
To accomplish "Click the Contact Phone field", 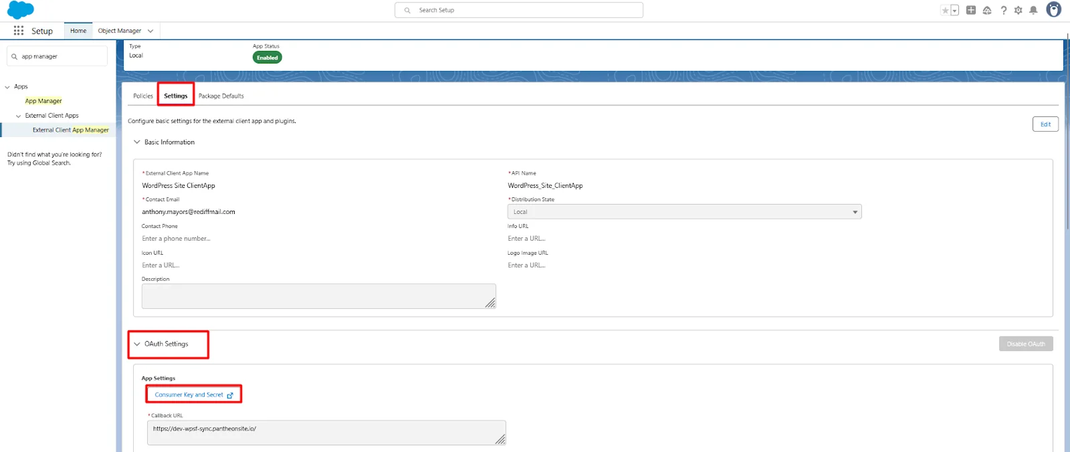I will point(318,239).
